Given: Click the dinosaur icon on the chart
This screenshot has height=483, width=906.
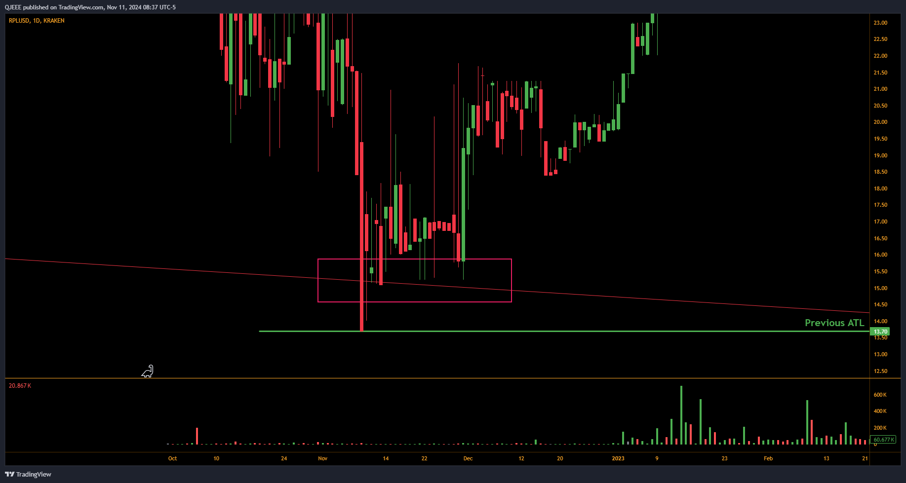Looking at the screenshot, I should pyautogui.click(x=148, y=372).
